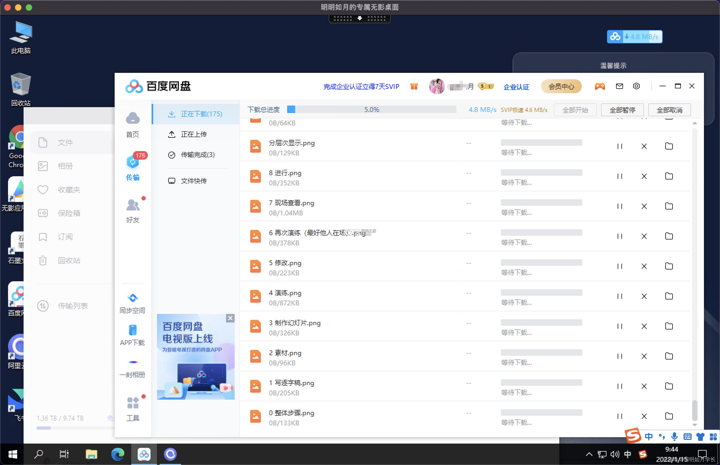Pause download of 2 素材.png
720x465 pixels.
click(x=620, y=356)
